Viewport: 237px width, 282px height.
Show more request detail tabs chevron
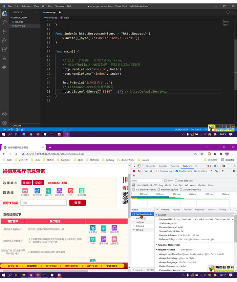(230, 210)
